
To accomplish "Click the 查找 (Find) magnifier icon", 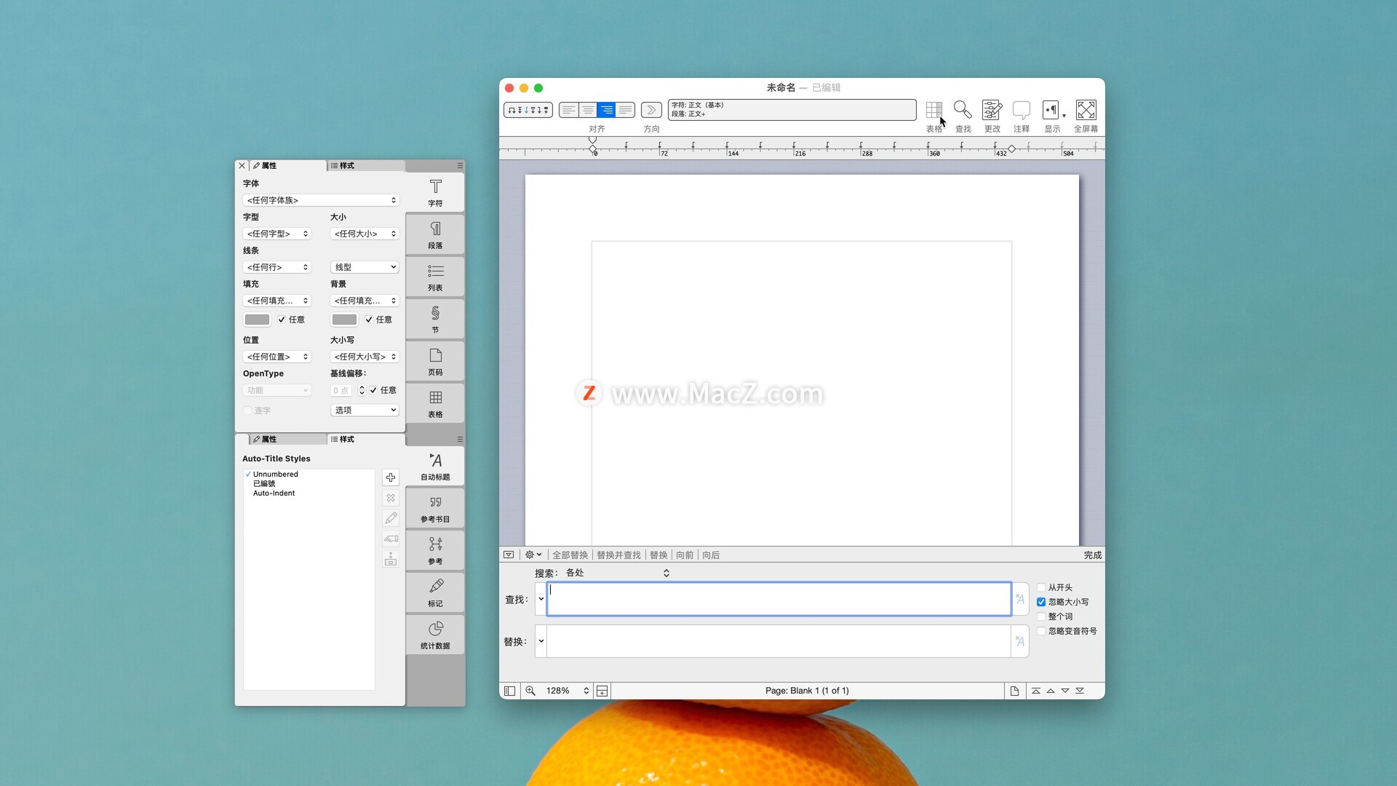I will pyautogui.click(x=963, y=110).
